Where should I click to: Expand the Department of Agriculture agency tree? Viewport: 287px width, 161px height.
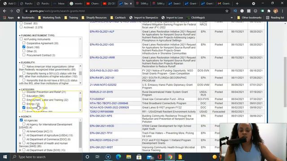tap(20, 135)
